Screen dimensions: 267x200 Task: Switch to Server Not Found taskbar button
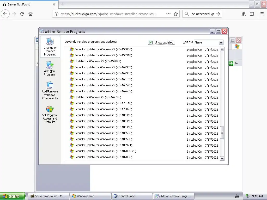coord(48,196)
